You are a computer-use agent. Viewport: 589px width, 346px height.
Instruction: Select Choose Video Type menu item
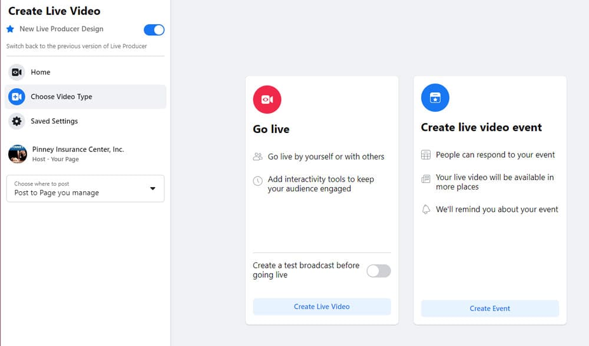click(85, 97)
